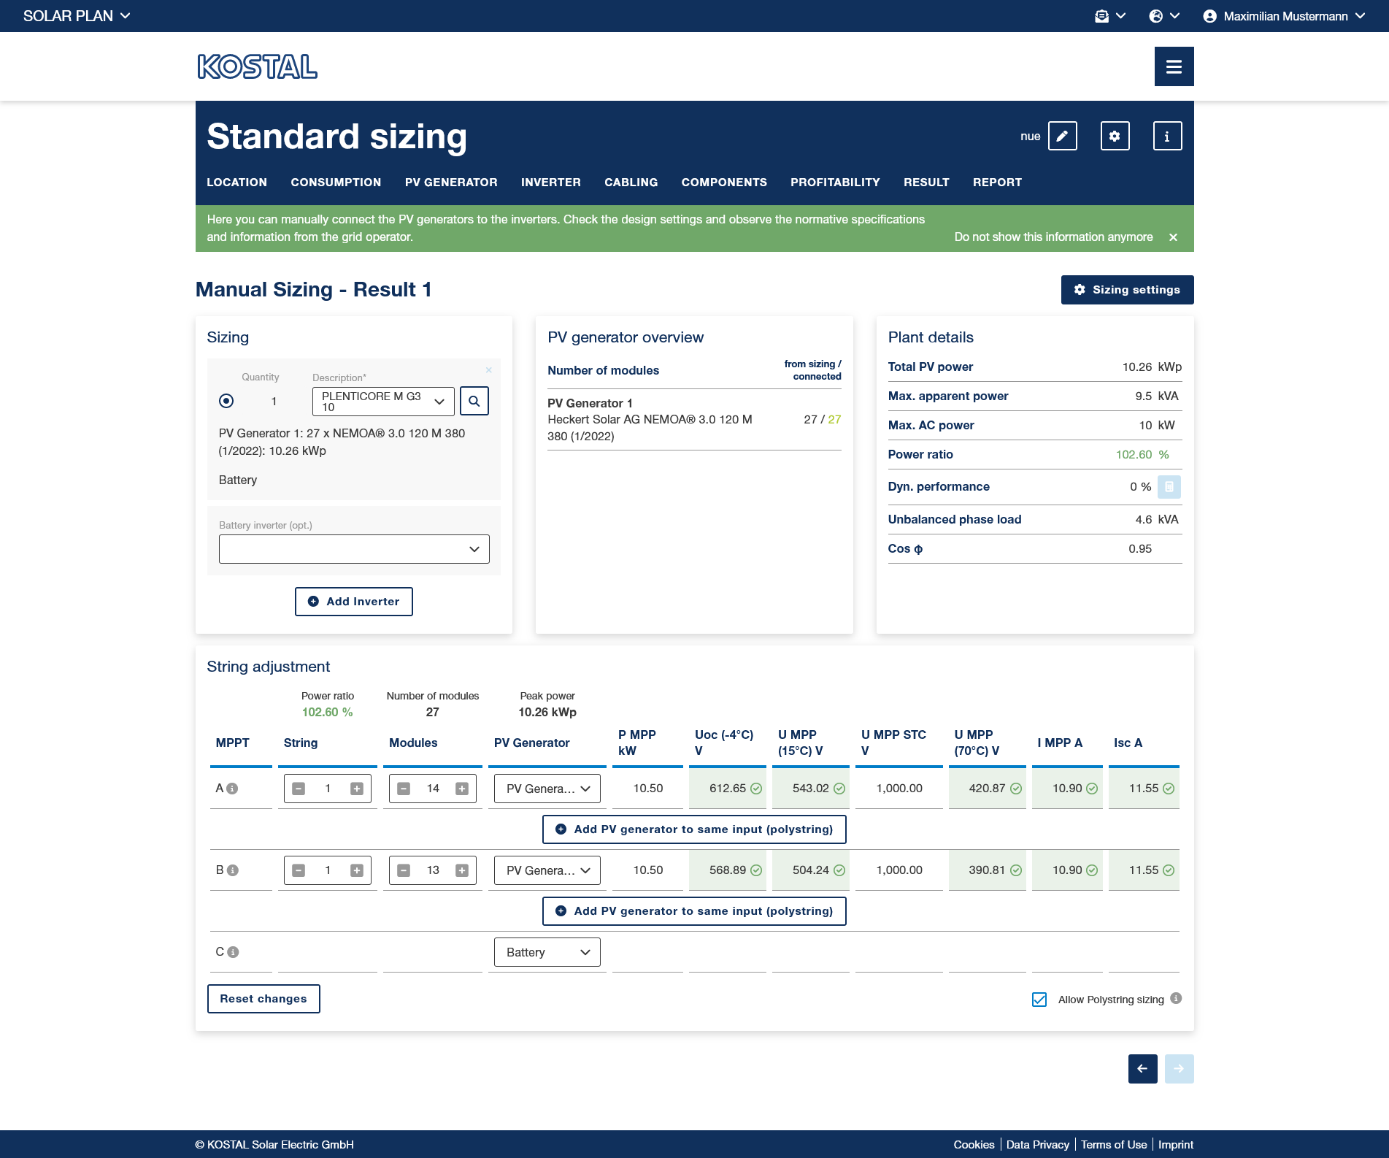The image size is (1389, 1158).
Task: Switch to INVERTER tab
Action: [x=551, y=183]
